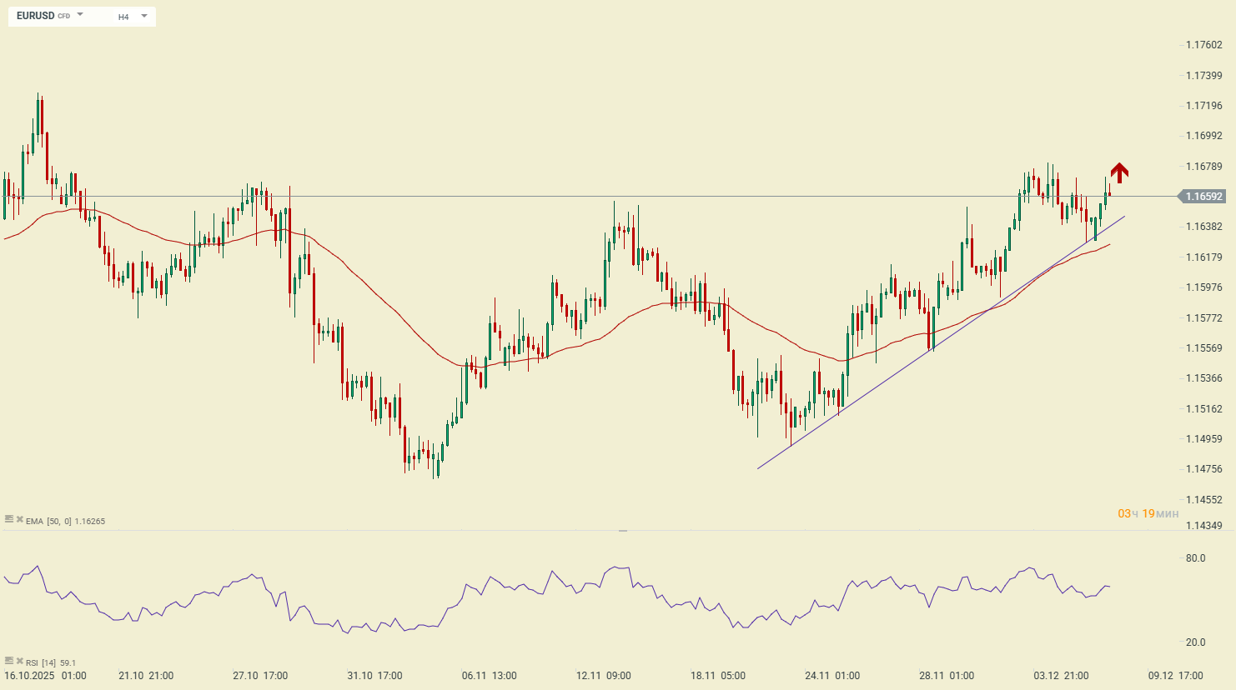Select the RSI [14] indicator label
The image size is (1236, 690).
click(x=41, y=663)
